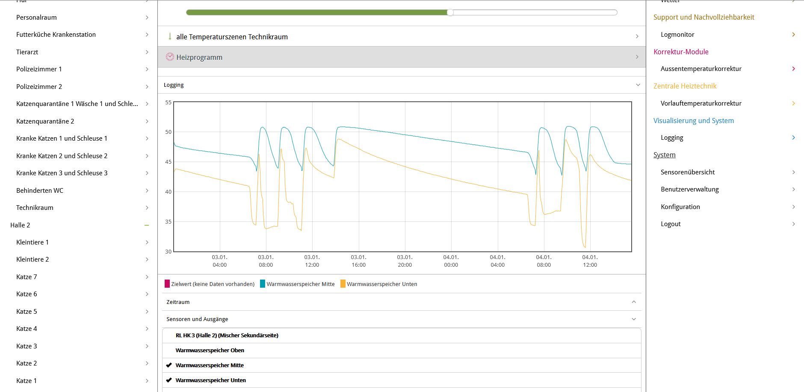804x392 pixels.
Task: Click the arrow next to Vorlauftemperaturkorrektur
Action: [793, 103]
